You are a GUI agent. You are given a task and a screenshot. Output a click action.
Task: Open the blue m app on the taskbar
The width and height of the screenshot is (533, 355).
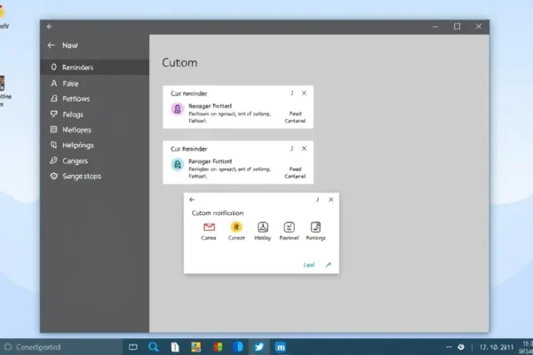point(281,347)
